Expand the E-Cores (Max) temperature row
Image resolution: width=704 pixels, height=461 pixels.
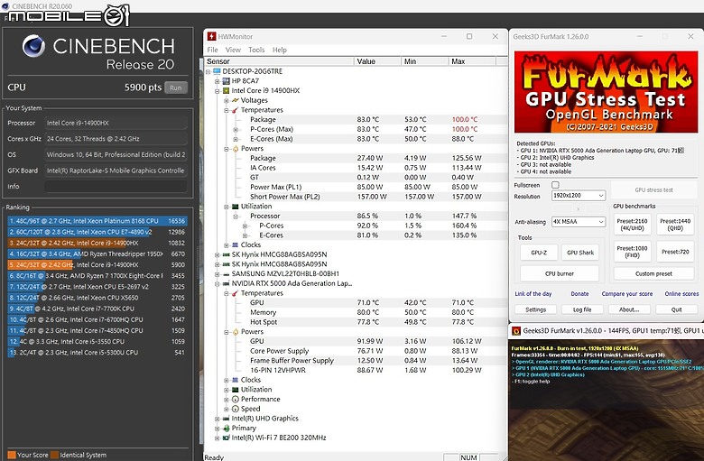(236, 139)
